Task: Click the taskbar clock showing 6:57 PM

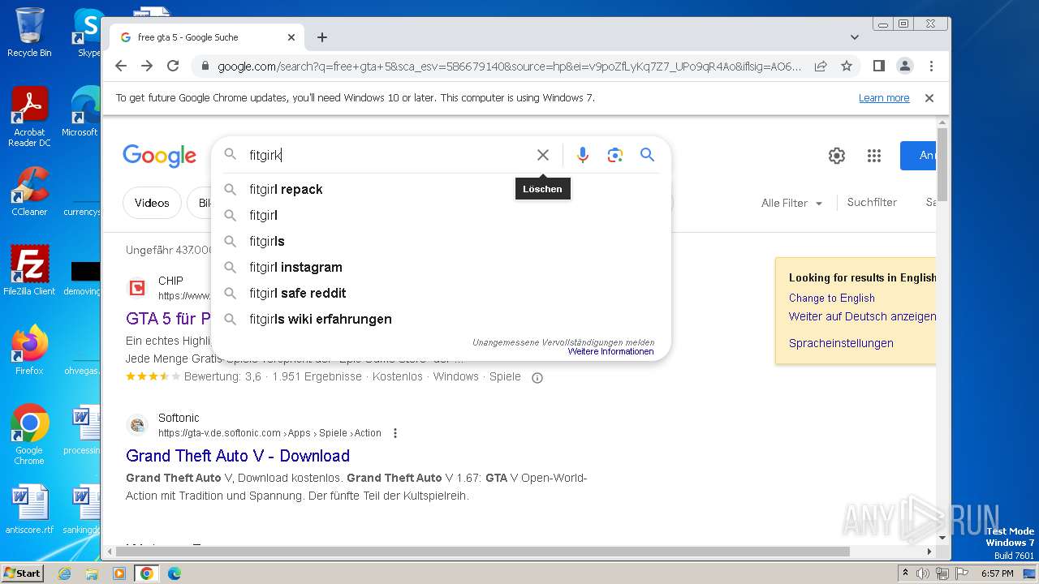Action: (x=997, y=573)
